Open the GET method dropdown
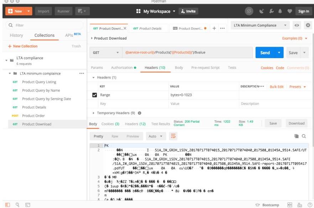The image size is (314, 208). [x=106, y=52]
